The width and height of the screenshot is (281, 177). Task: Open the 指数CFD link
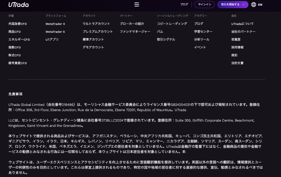[x=15, y=47]
